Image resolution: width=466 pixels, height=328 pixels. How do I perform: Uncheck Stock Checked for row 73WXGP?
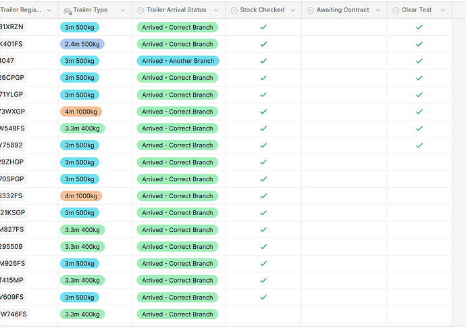(263, 112)
